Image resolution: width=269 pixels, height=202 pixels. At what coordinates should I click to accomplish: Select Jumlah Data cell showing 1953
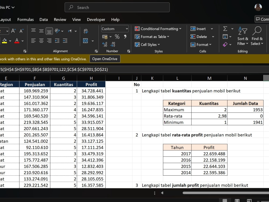(x=245, y=110)
